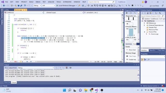The height and width of the screenshot is (93, 166).
Task: Click the bookmark icon in the toolbar
Action: tap(132, 6)
